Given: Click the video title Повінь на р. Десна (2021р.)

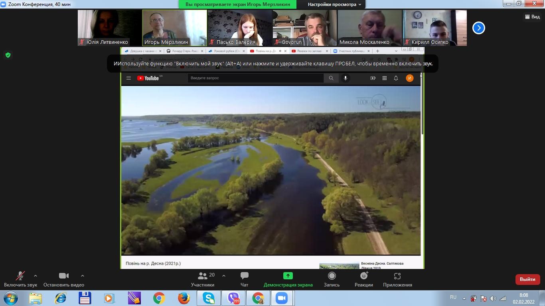Looking at the screenshot, I should [x=153, y=263].
